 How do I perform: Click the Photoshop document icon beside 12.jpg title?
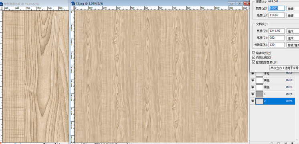click(73, 3)
